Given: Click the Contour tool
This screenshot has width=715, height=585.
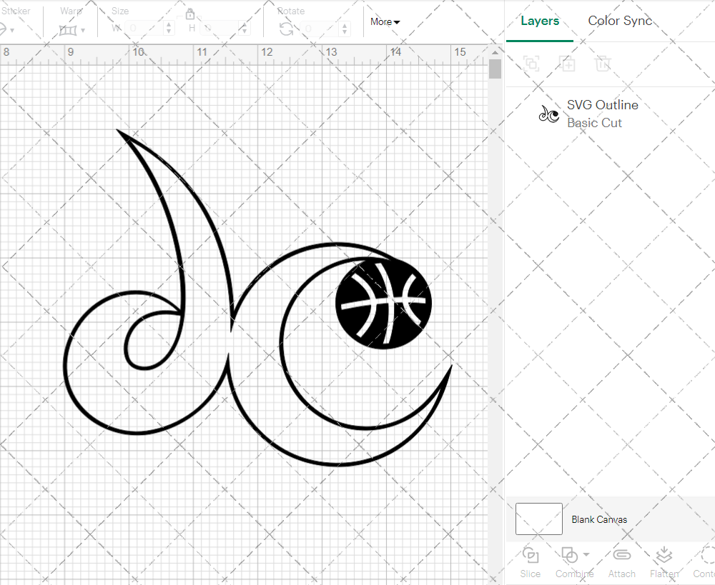Looking at the screenshot, I should coord(704,562).
